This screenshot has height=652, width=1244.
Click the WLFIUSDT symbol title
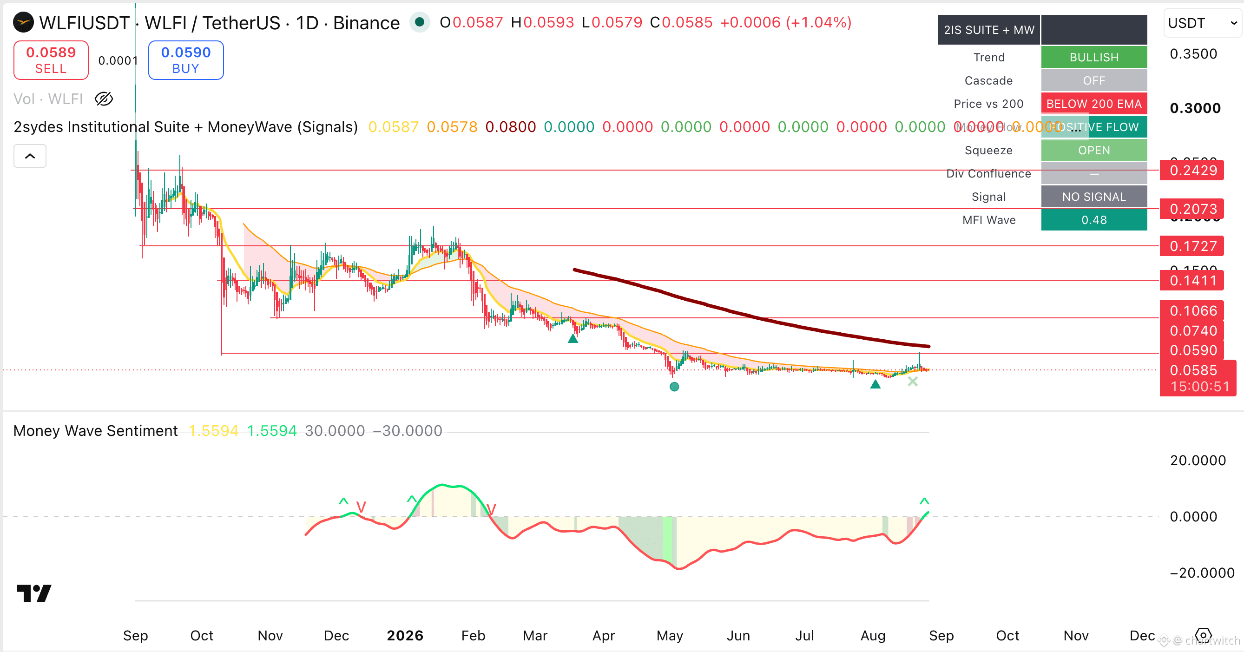pyautogui.click(x=85, y=23)
